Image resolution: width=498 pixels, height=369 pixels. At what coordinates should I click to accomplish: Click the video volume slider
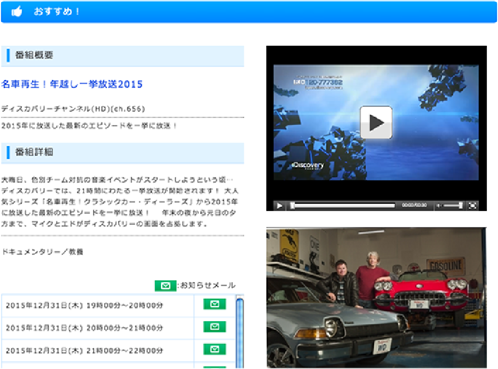click(454, 205)
